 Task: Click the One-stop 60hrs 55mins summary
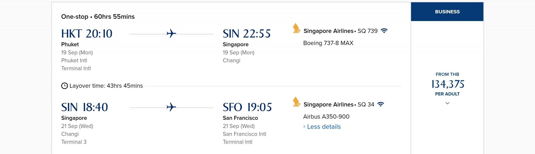[98, 17]
